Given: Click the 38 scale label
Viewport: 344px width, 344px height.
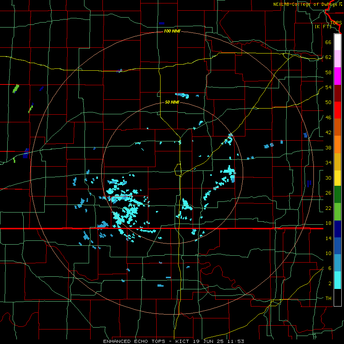Looking at the screenshot, I should (x=328, y=148).
